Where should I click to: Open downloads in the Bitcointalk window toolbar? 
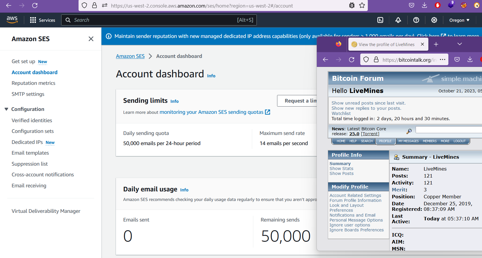pyautogui.click(x=470, y=59)
